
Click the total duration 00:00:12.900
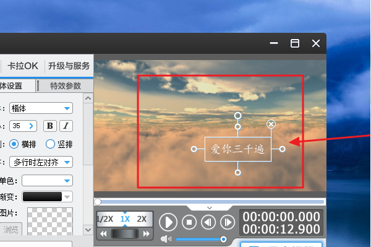(x=281, y=229)
